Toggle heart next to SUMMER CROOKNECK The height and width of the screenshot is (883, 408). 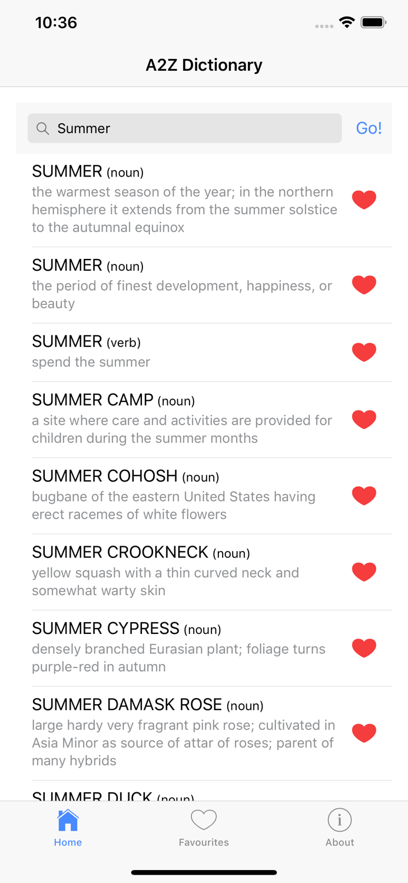(364, 572)
